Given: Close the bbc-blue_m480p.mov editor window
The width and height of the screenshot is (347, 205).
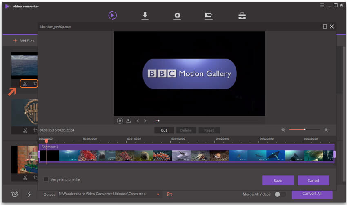Looking at the screenshot, I should (x=332, y=26).
